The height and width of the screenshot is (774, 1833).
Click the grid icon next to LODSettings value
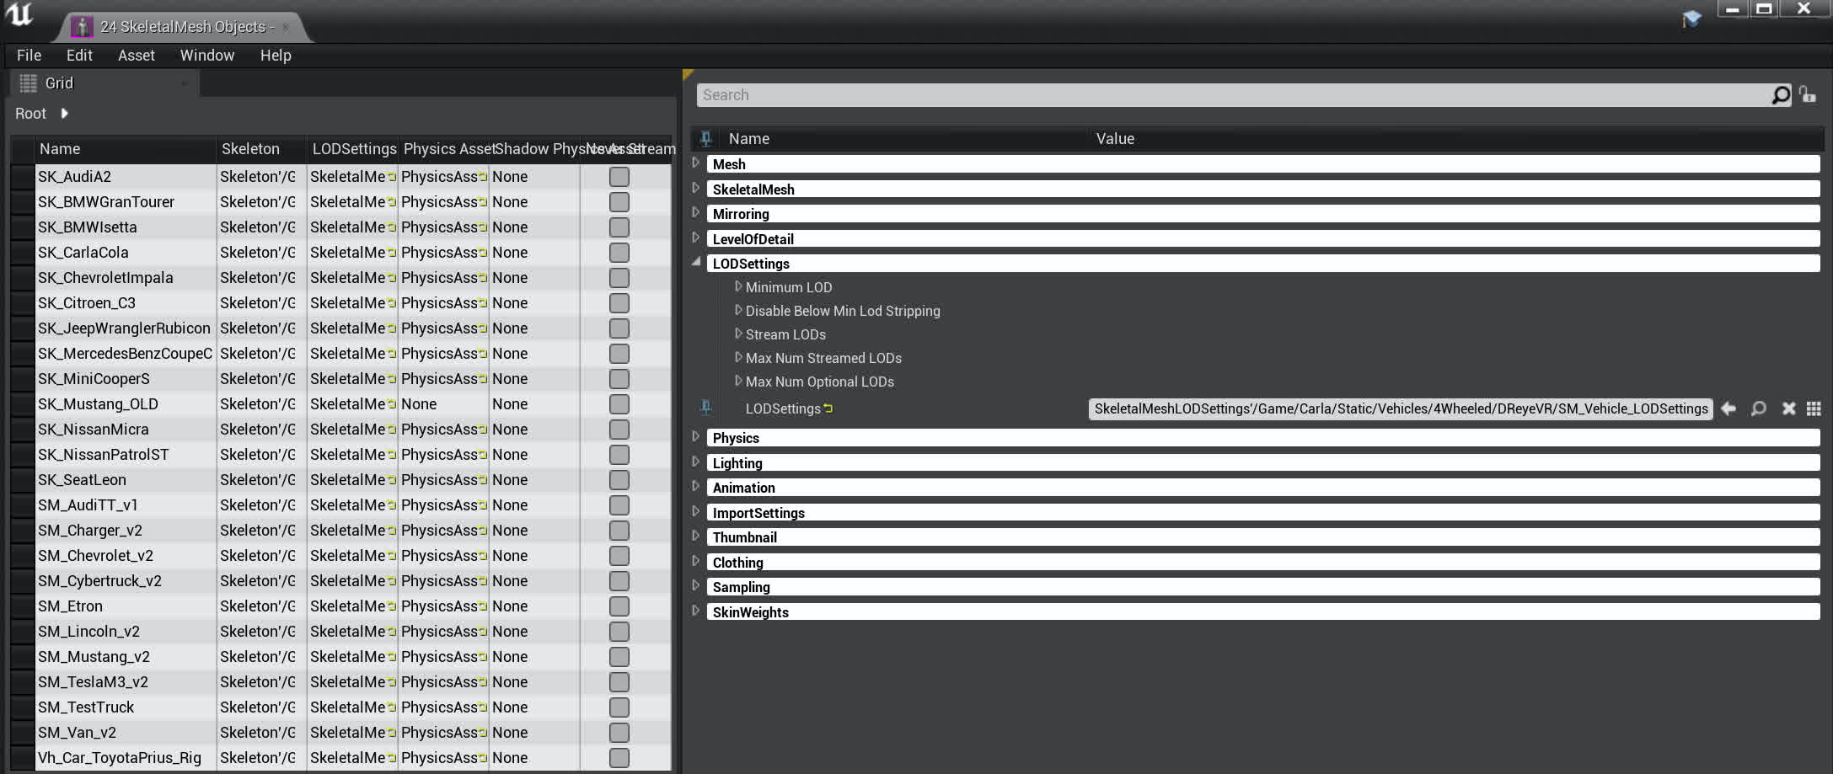[1814, 408]
